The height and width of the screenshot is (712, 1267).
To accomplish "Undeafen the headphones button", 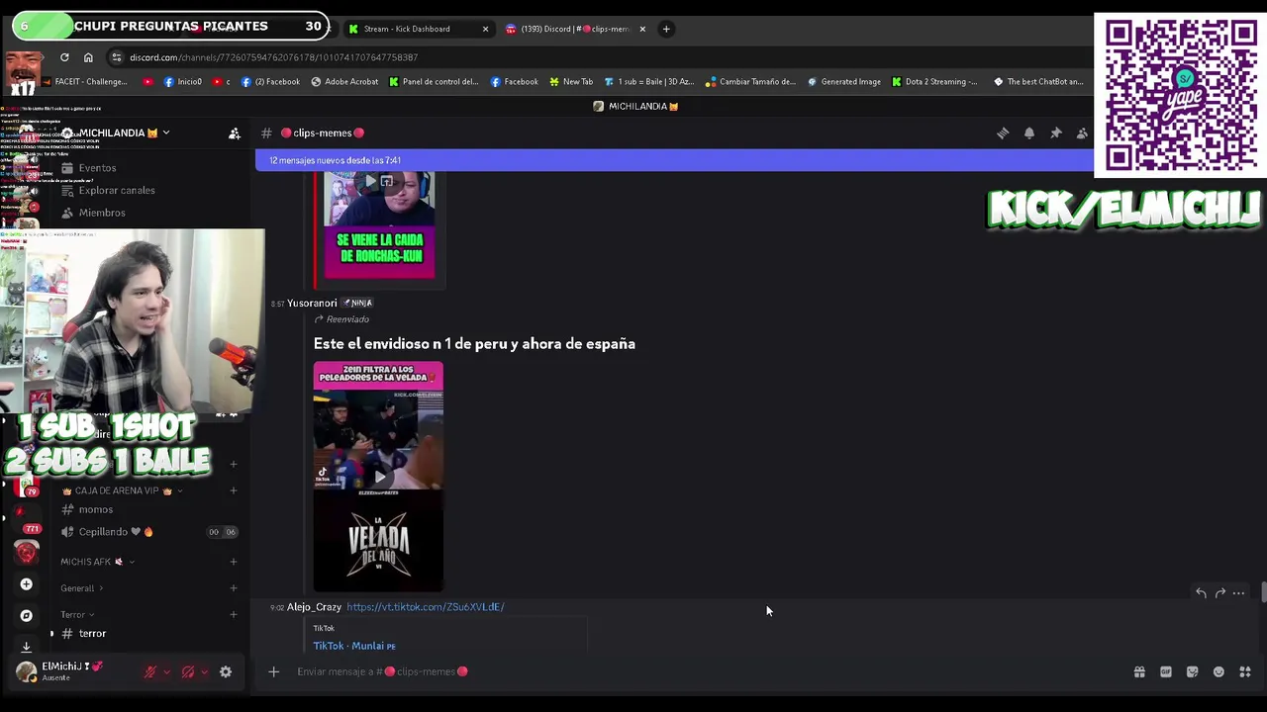I will coord(188,671).
